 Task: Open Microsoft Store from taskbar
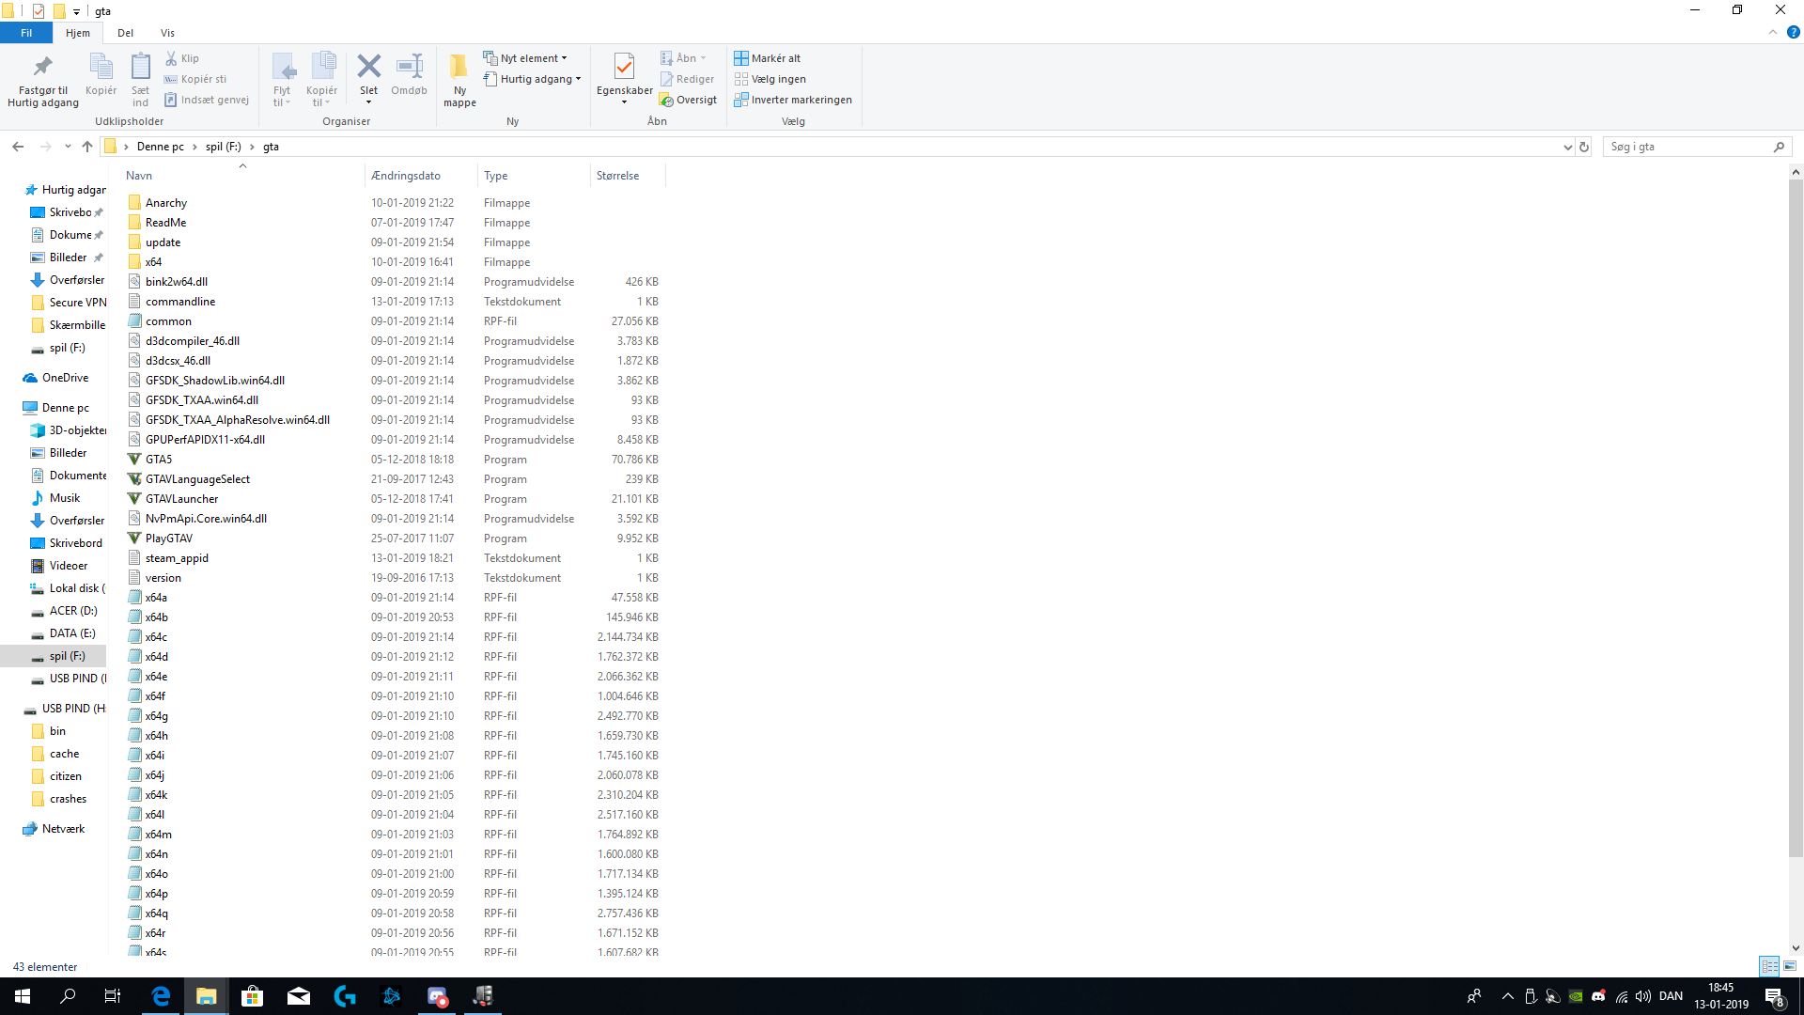252,996
